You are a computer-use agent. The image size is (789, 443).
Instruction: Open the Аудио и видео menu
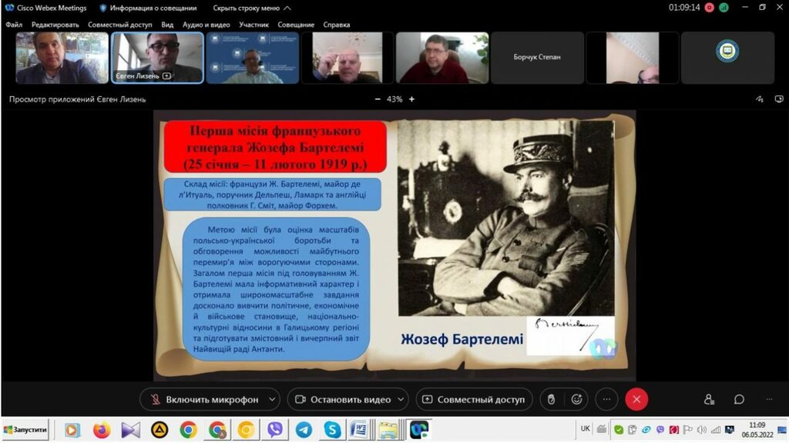coord(206,25)
